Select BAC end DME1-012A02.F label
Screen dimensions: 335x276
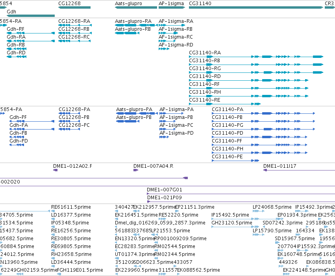(73, 166)
